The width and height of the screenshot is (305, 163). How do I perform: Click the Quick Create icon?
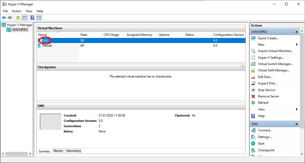tap(253, 38)
